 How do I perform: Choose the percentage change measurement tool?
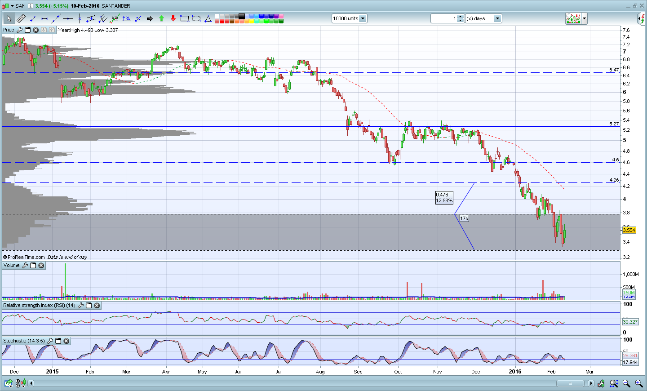point(126,18)
